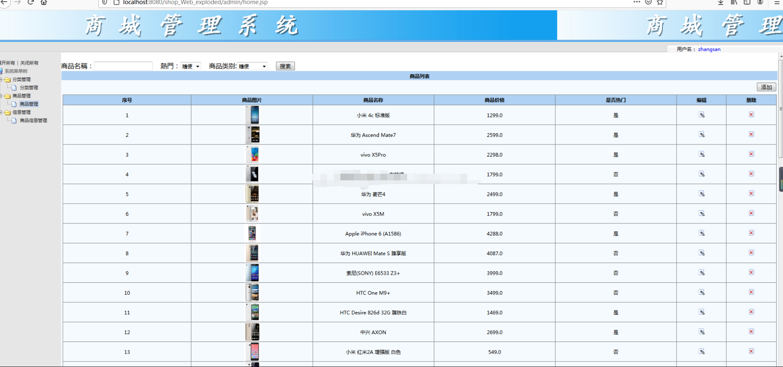
Task: Open the 商品管理 page in sidebar
Action: pyautogui.click(x=29, y=104)
